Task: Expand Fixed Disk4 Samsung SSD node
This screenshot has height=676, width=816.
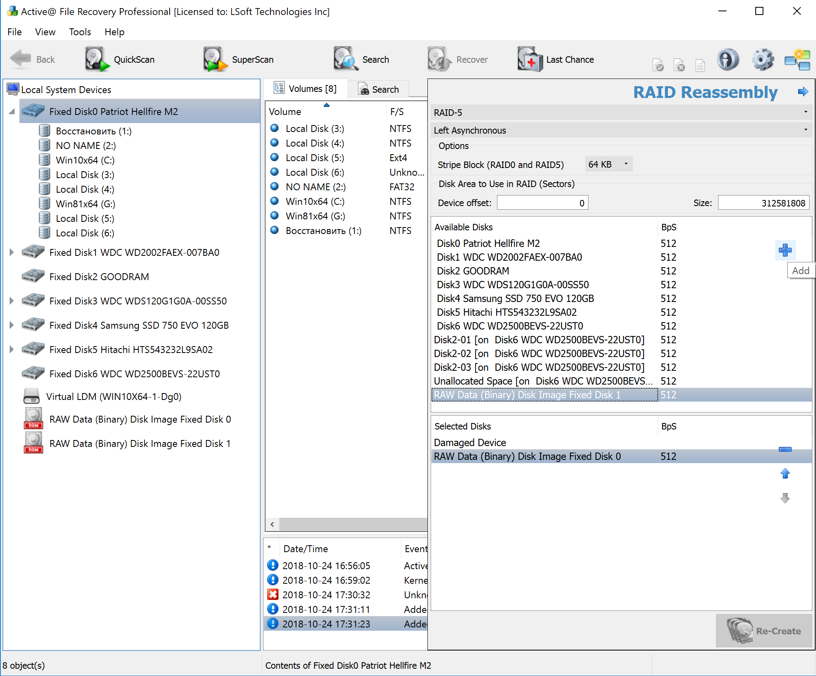Action: tap(11, 325)
